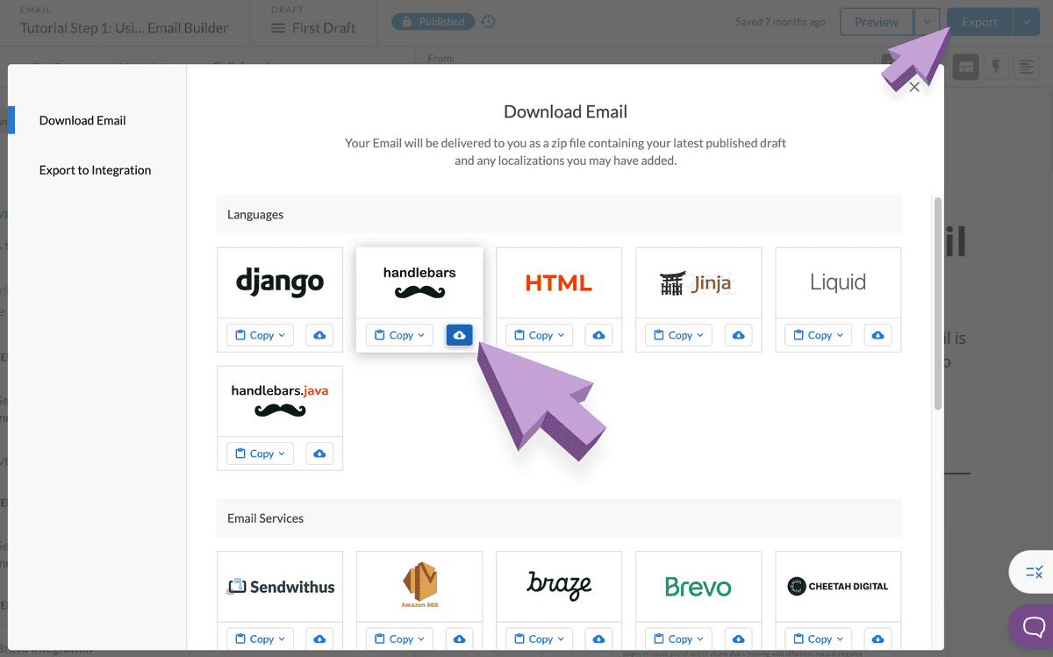Image resolution: width=1053 pixels, height=657 pixels.
Task: Open the Copy dropdown under Cheetah Digital
Action: (819, 639)
